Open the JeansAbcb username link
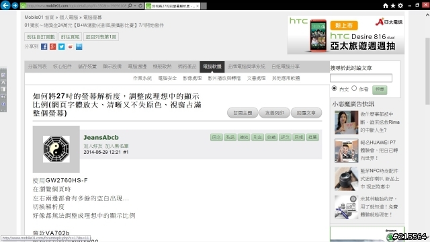Screen dimensions: 430x242 click(101, 137)
